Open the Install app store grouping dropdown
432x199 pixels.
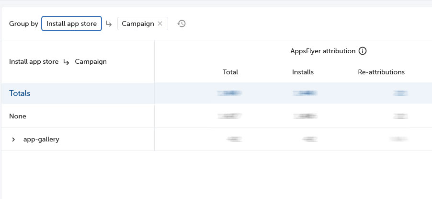72,24
